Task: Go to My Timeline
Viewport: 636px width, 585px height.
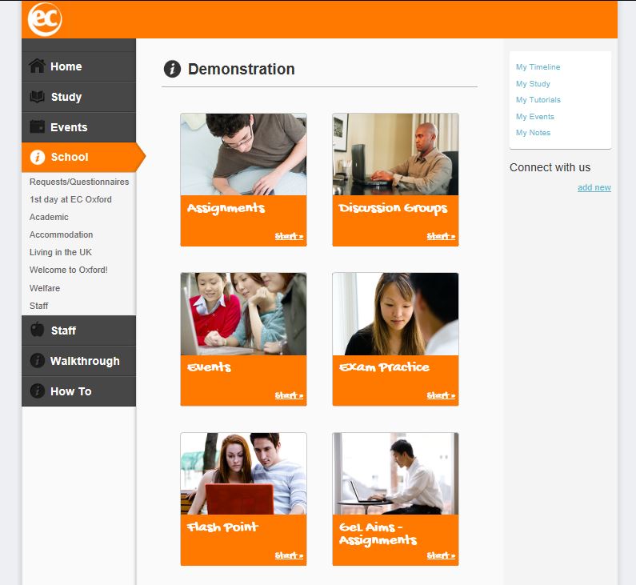Action: (x=538, y=67)
